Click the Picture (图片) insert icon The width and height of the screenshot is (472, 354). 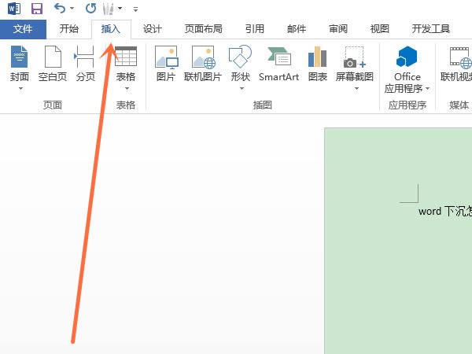[166, 63]
